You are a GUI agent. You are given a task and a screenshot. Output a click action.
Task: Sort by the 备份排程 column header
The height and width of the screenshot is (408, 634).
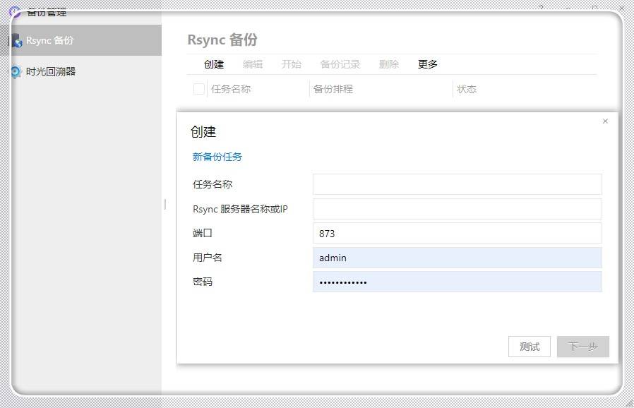pos(333,89)
